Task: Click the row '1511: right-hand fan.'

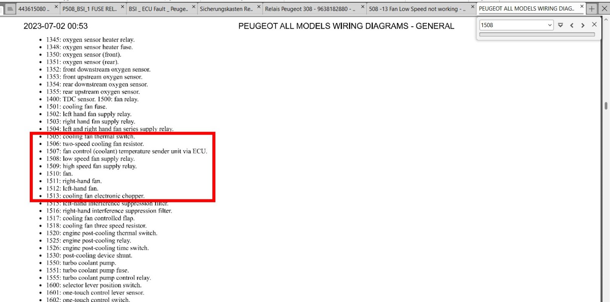Action: click(74, 181)
